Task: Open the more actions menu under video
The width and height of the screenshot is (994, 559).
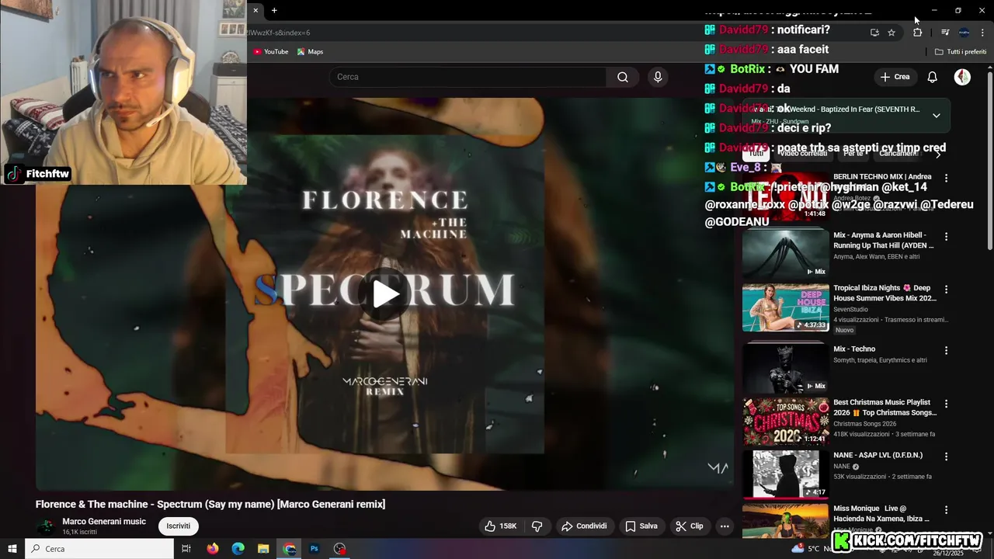Action: tap(725, 526)
